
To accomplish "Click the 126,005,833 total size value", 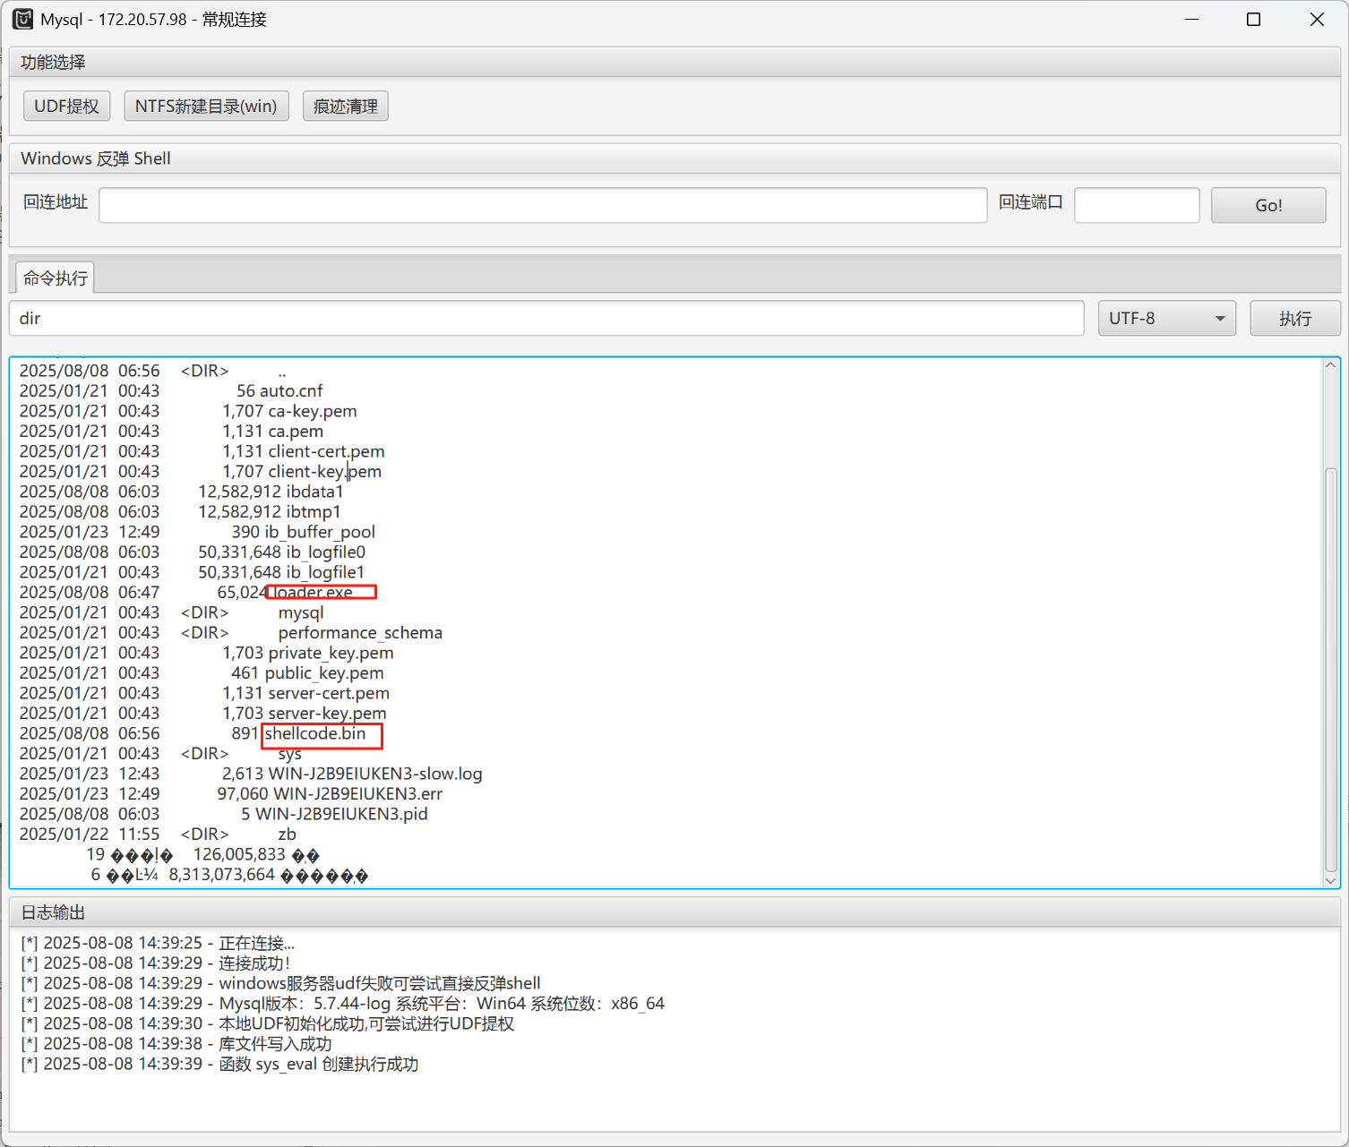I will click(x=239, y=854).
